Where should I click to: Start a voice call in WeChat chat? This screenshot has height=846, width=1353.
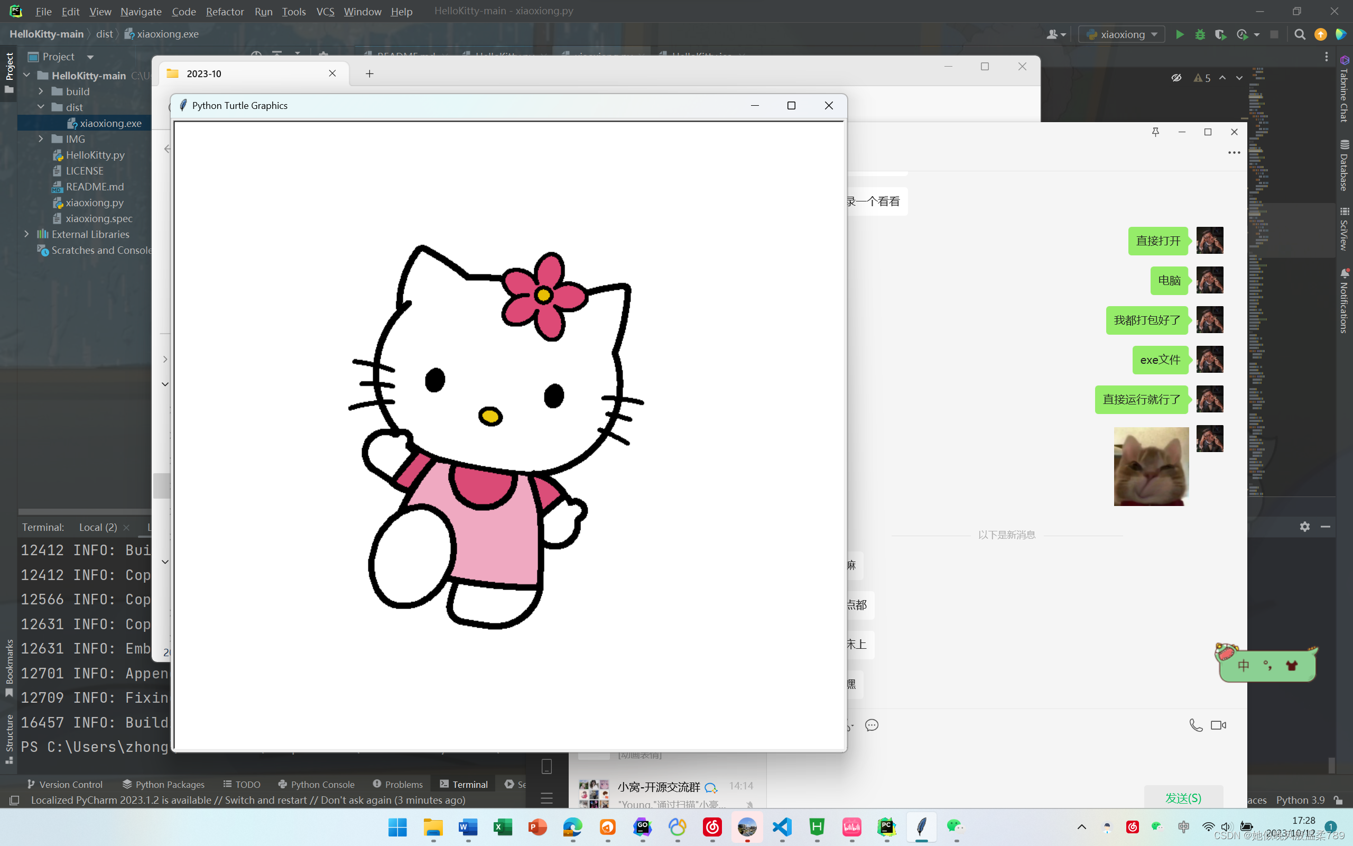click(1196, 725)
